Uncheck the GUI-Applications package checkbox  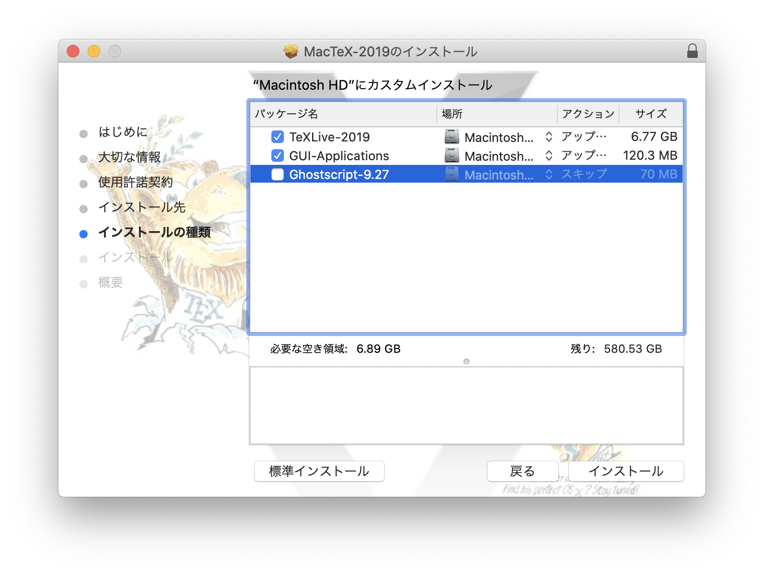278,156
